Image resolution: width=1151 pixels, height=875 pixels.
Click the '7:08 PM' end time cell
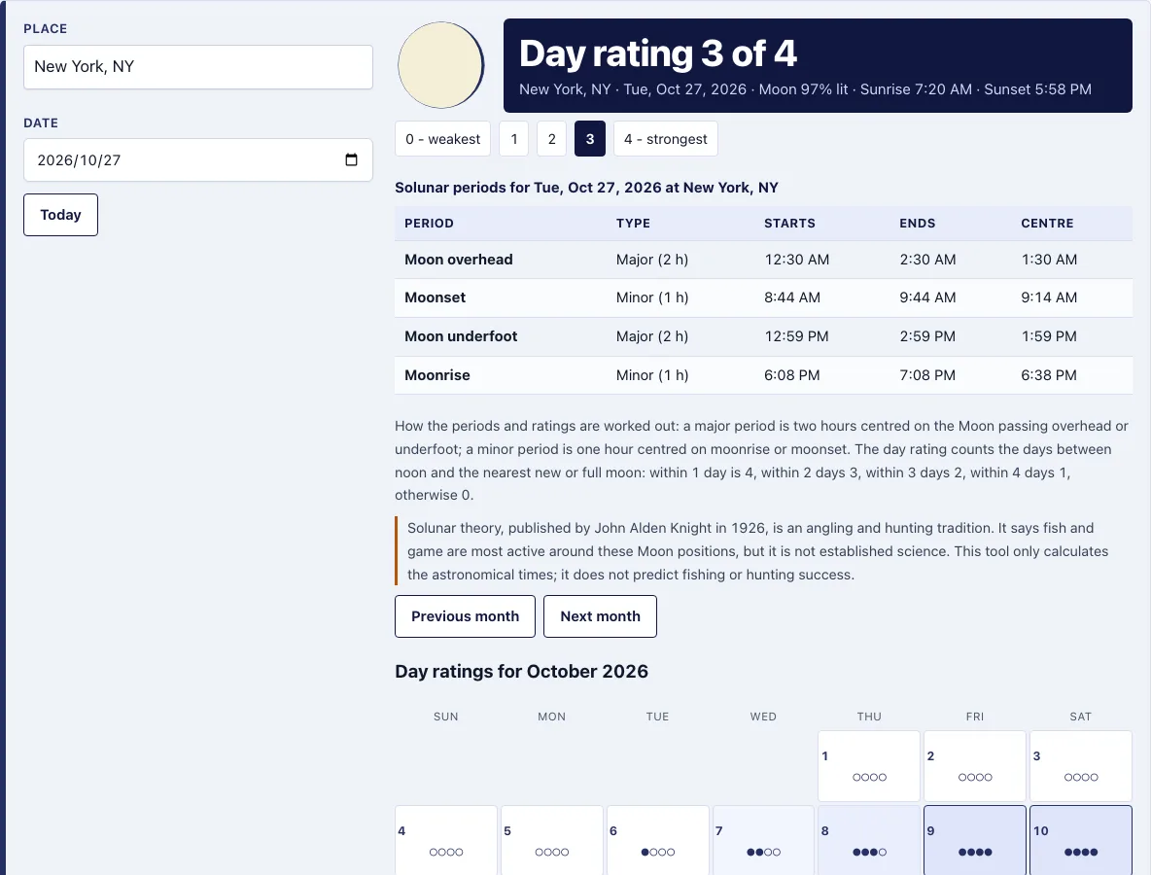click(927, 376)
